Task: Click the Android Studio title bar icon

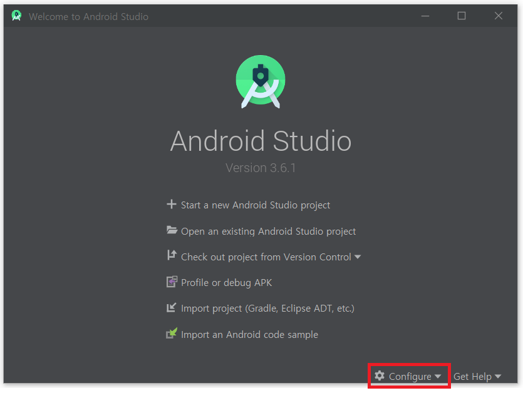Action: click(x=16, y=16)
